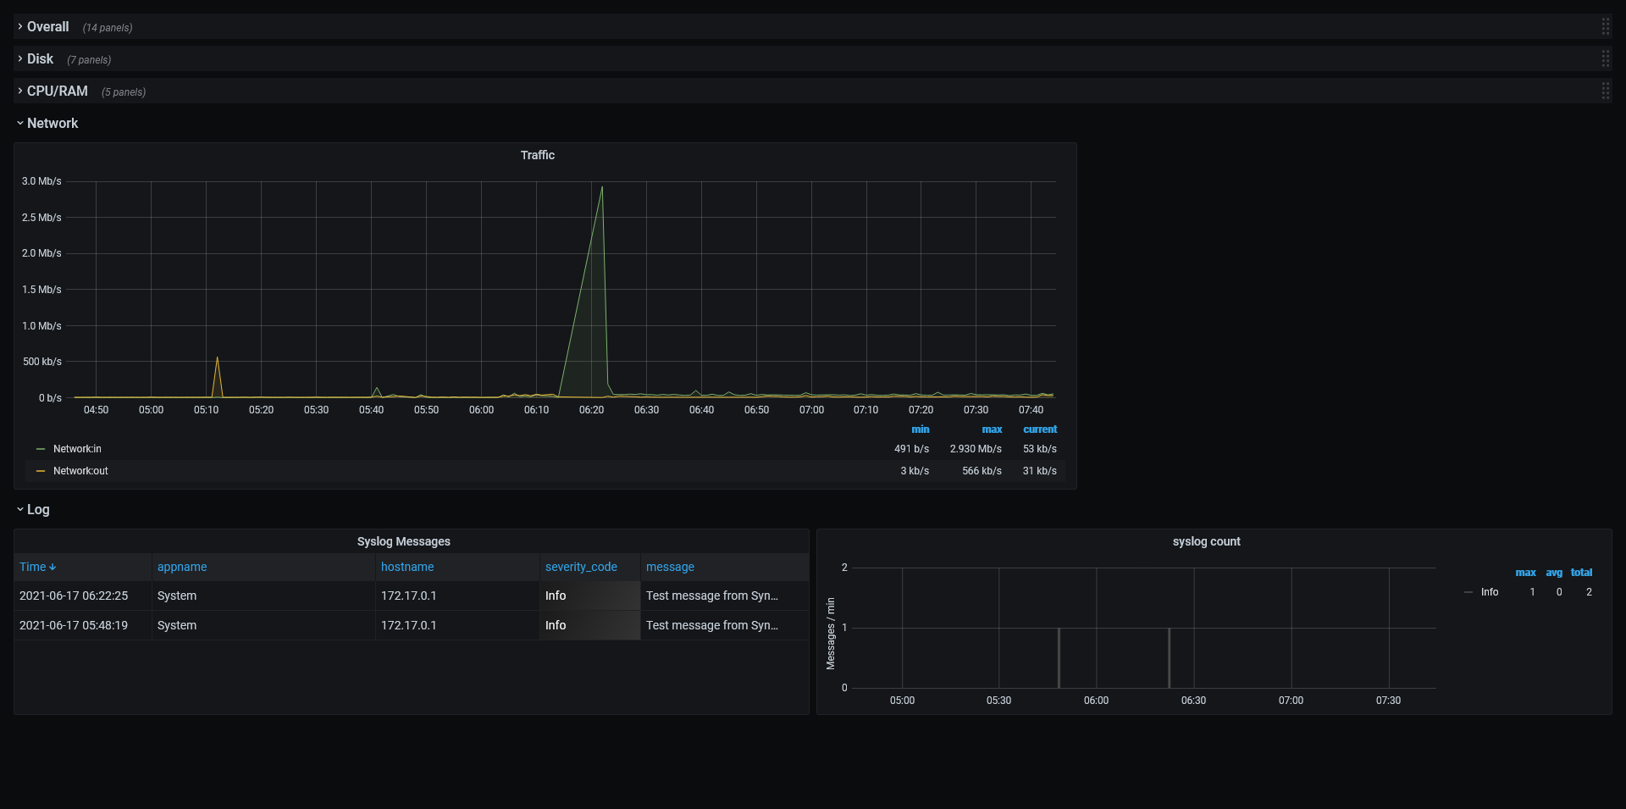
Task: Click the Network:in min value 491 b/s
Action: pos(911,449)
